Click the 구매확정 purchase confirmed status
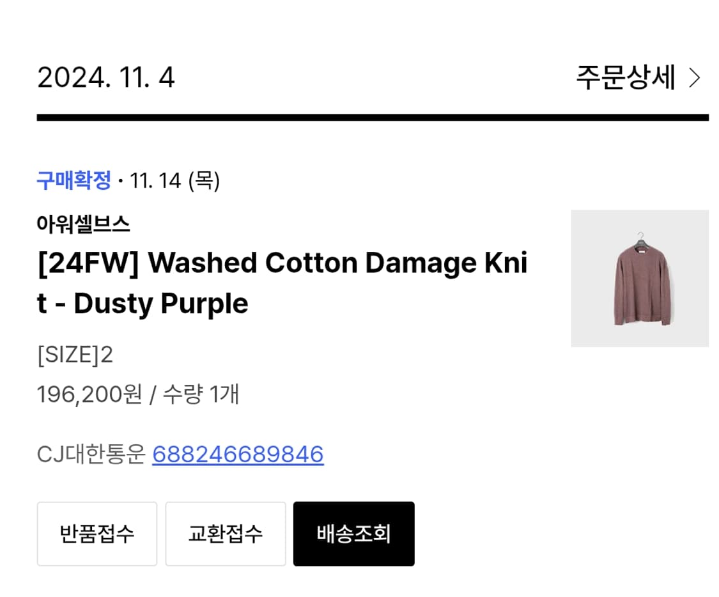This screenshot has width=719, height=597. pos(72,182)
